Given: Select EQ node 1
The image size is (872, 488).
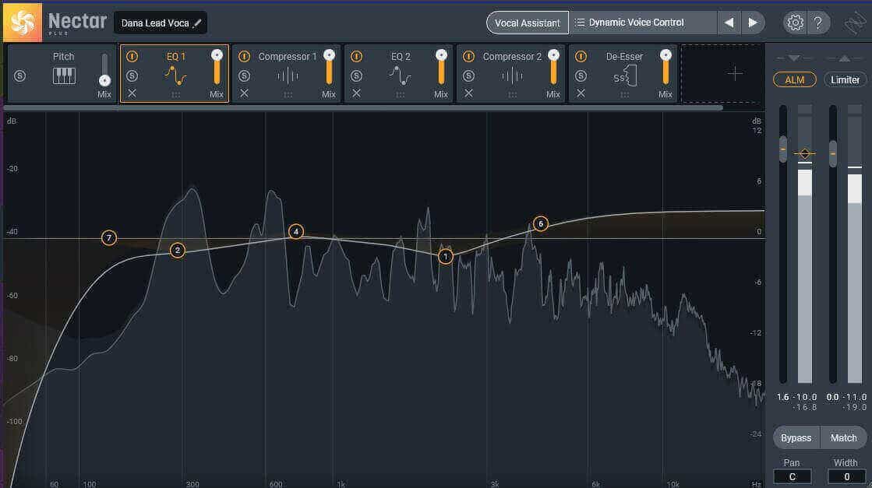Looking at the screenshot, I should 446,257.
